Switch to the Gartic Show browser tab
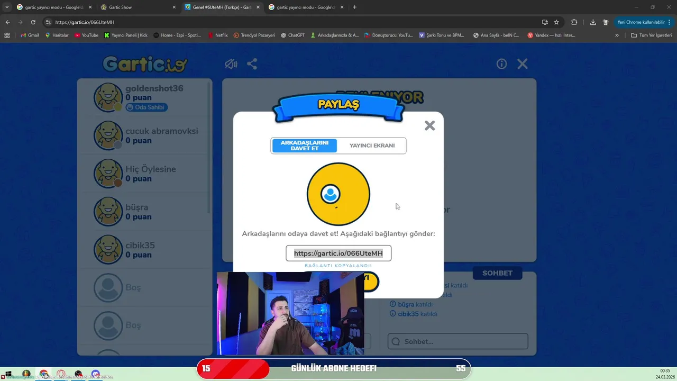The height and width of the screenshot is (381, 677). click(x=138, y=7)
